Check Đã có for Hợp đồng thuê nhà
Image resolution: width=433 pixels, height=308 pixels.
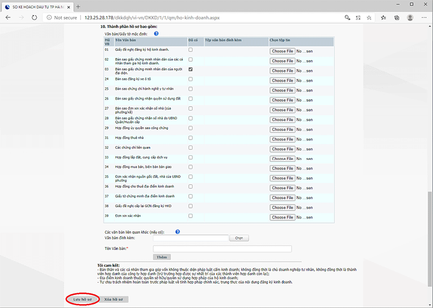click(x=191, y=138)
